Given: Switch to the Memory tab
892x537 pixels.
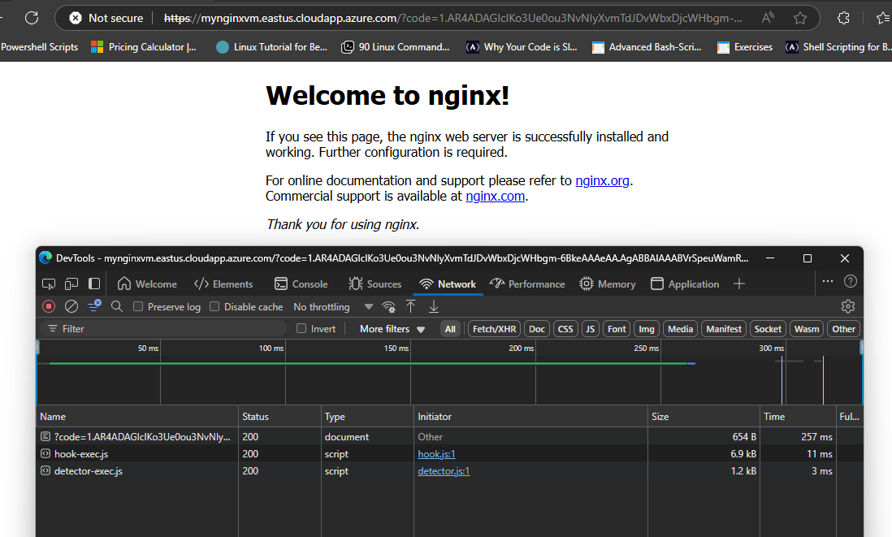Looking at the screenshot, I should click(x=608, y=284).
